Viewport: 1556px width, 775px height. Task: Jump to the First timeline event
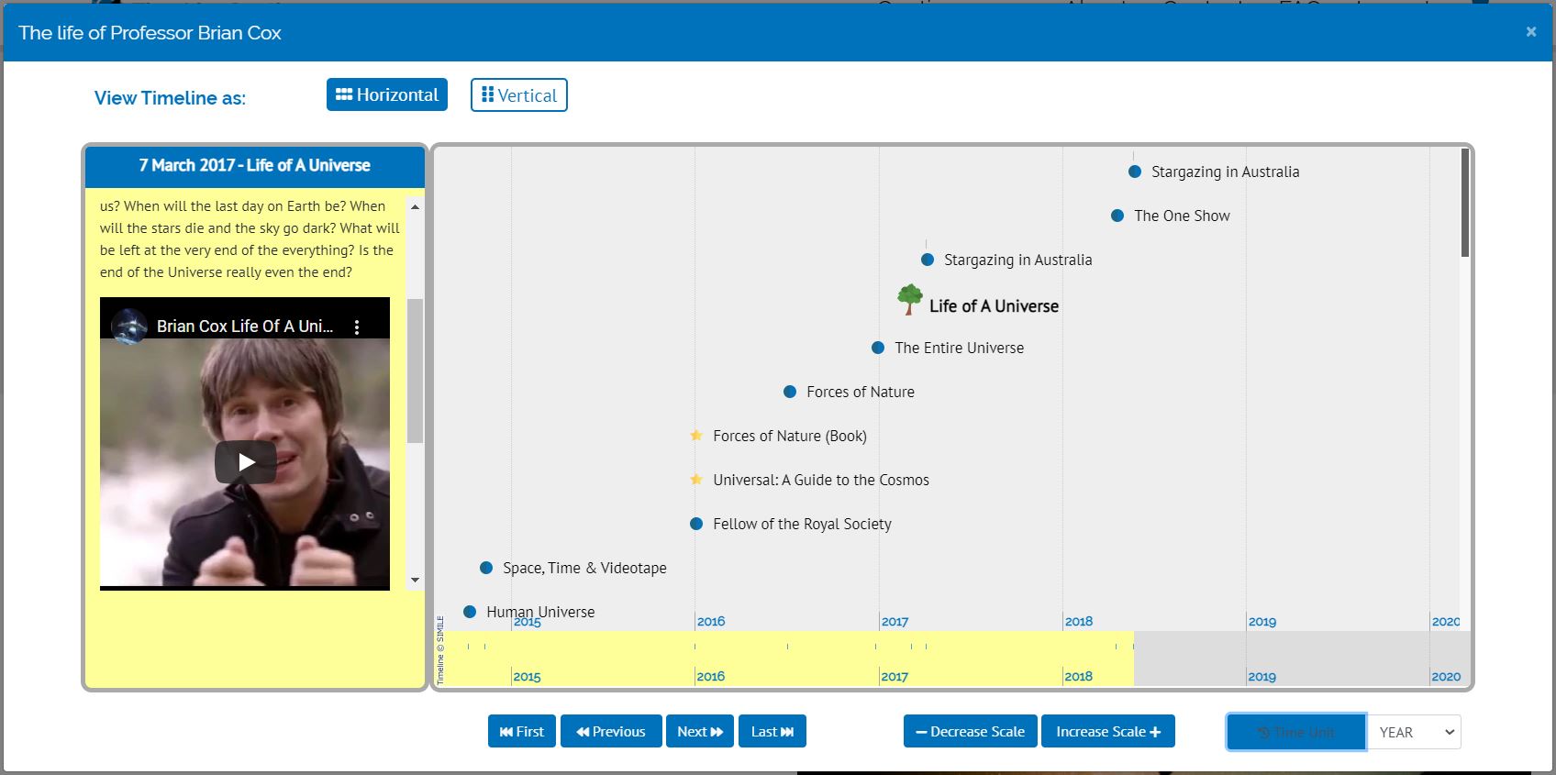coord(521,731)
